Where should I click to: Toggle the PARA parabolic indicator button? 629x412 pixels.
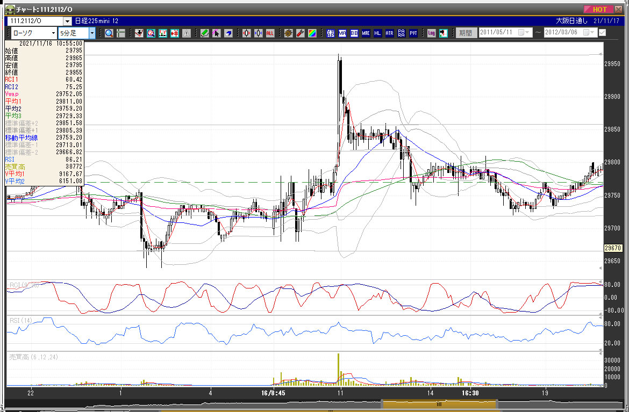click(402, 33)
